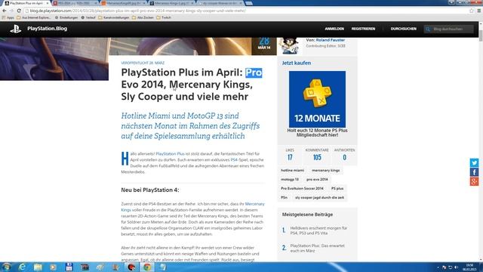Switch to Google Chrome taskbar icon
The image size is (483, 272).
pyautogui.click(x=147, y=267)
